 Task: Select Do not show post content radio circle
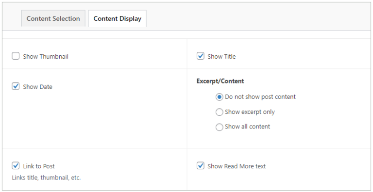pos(220,97)
